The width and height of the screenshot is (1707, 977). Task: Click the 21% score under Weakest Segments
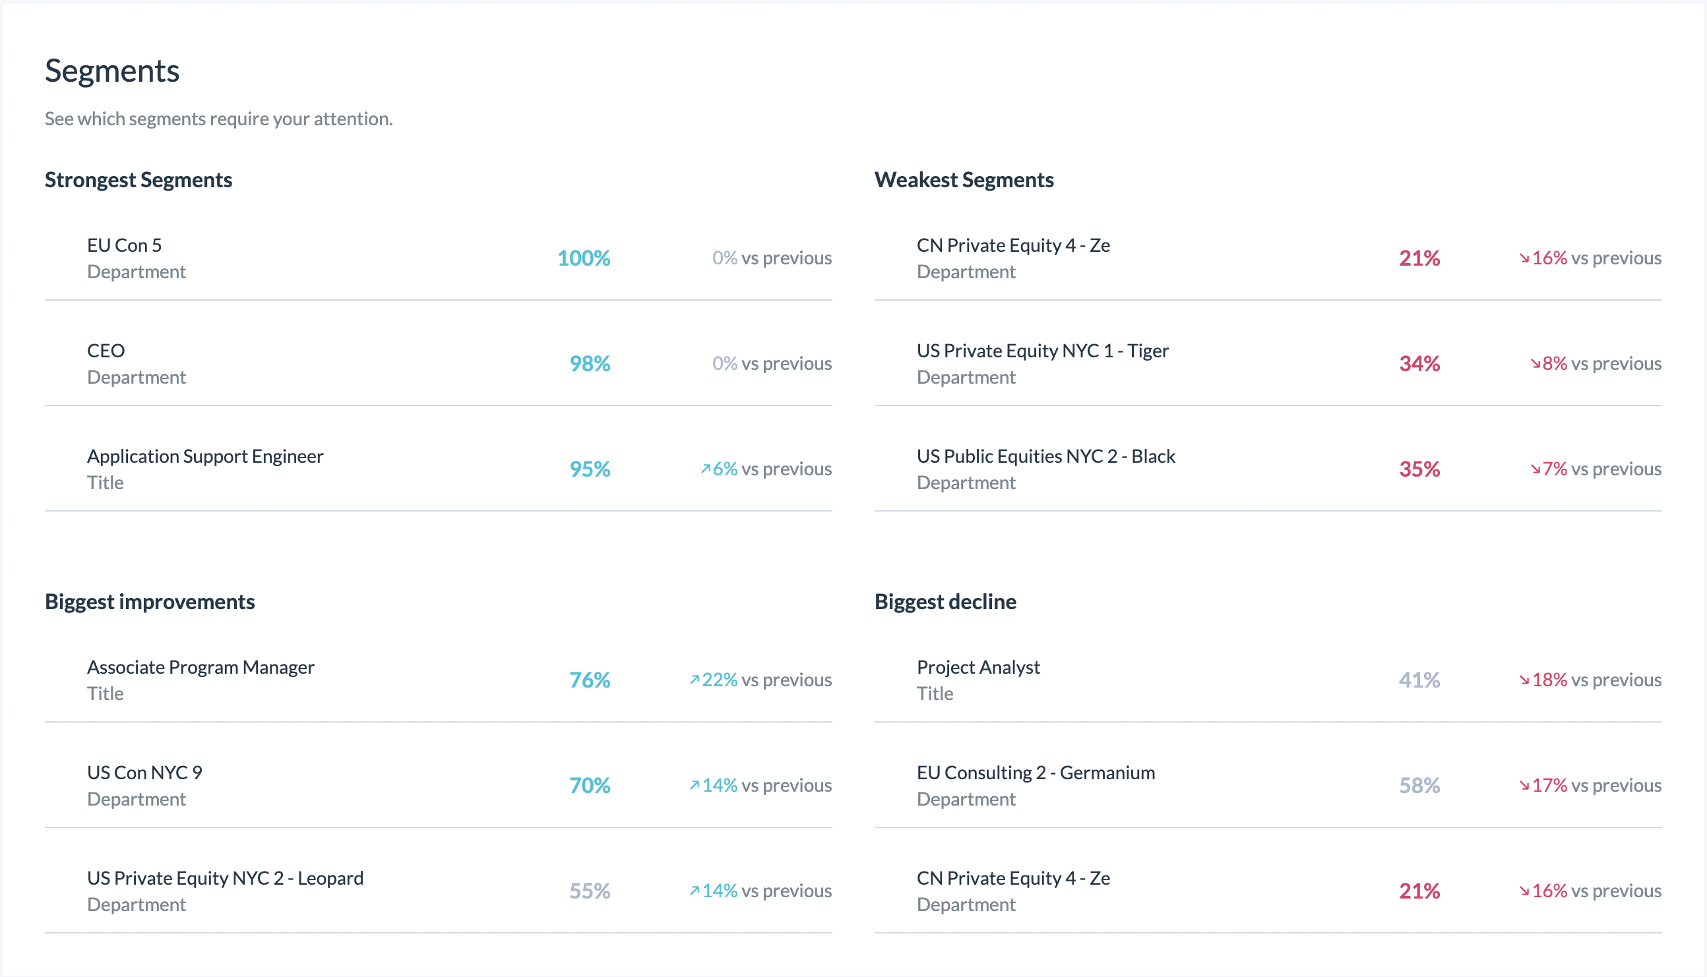(1419, 258)
